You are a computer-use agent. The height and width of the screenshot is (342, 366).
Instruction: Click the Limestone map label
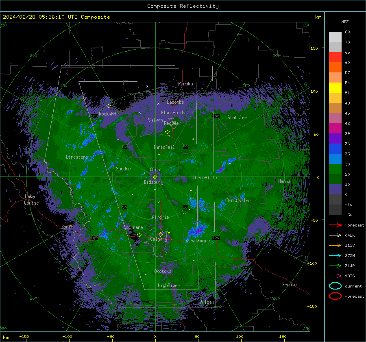77,157
